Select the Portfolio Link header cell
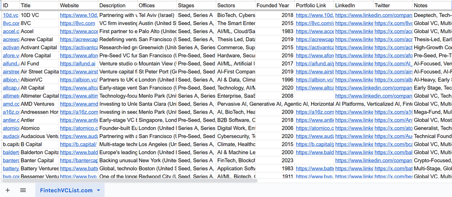 314,5
